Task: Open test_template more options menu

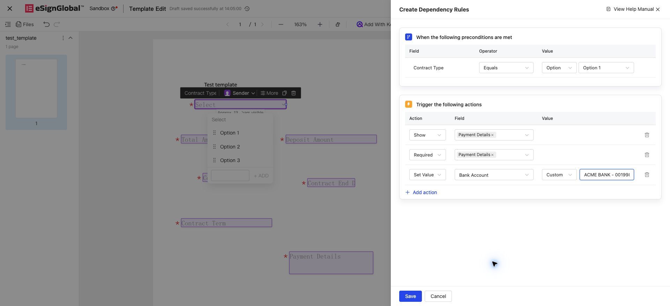Action: 63,38
